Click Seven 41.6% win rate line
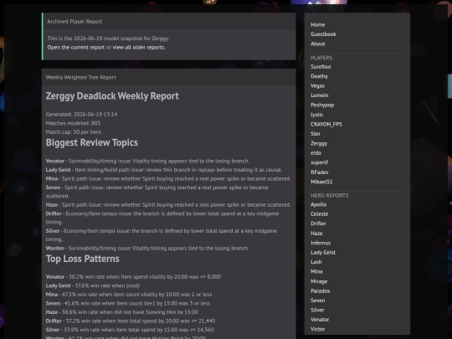The height and width of the screenshot is (339, 452). (x=128, y=303)
